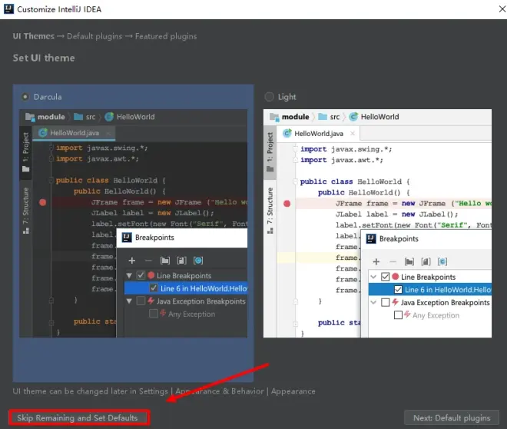Click module folder icon in Light breadcrumb

274,117
